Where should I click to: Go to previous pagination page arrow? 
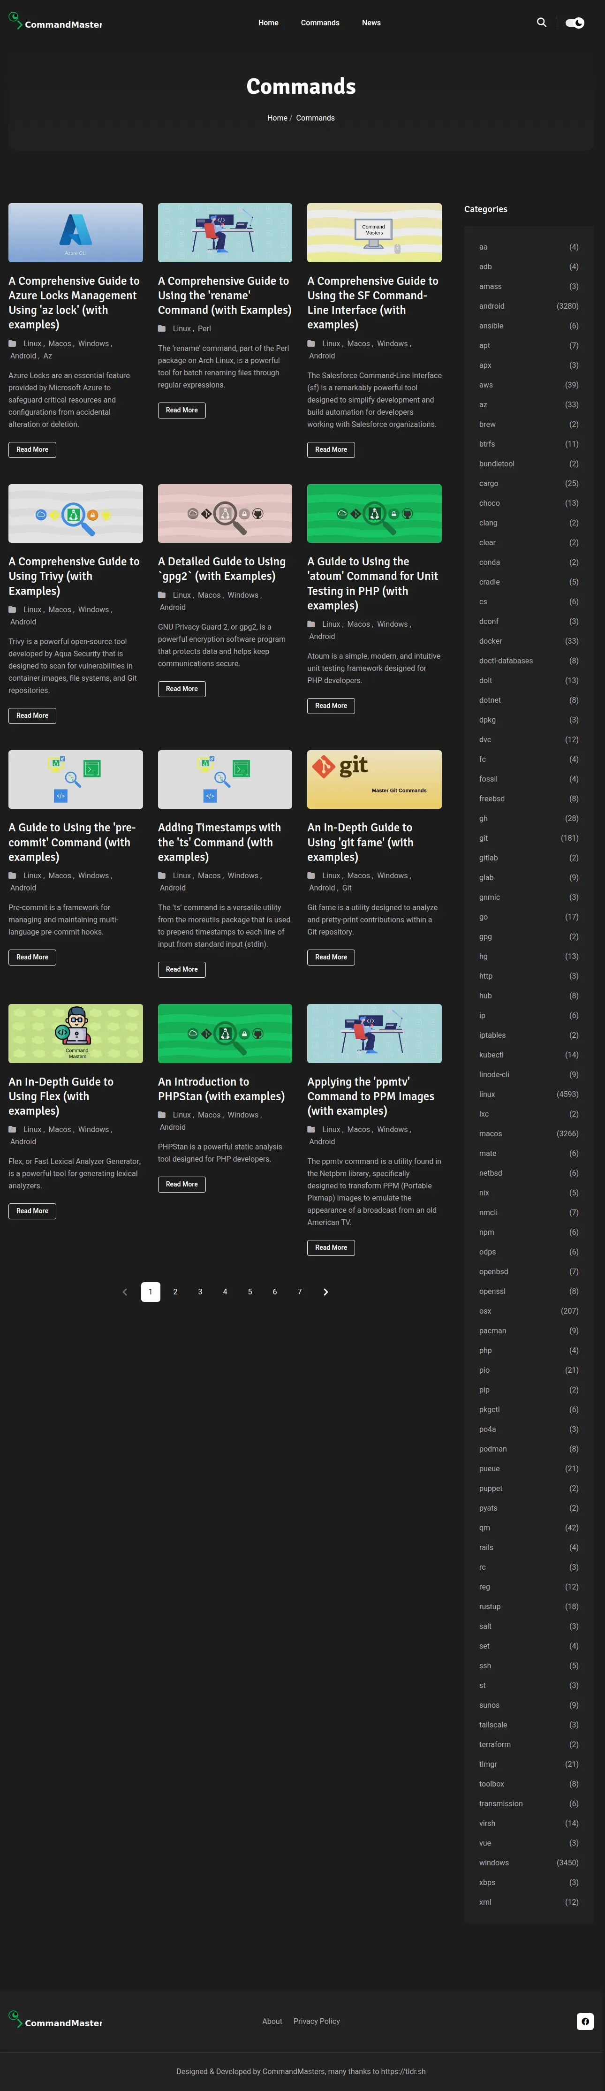tap(125, 1292)
